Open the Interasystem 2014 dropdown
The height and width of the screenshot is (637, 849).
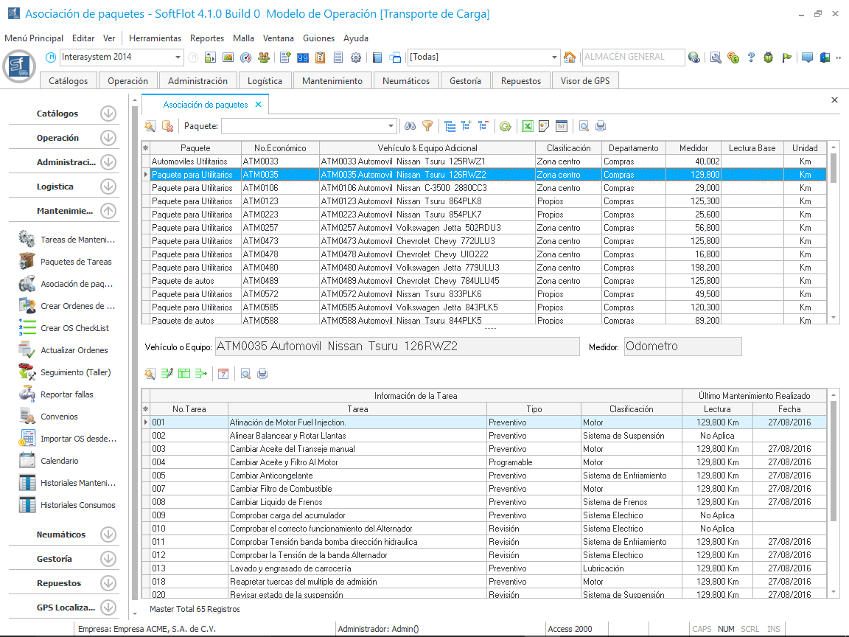point(178,58)
